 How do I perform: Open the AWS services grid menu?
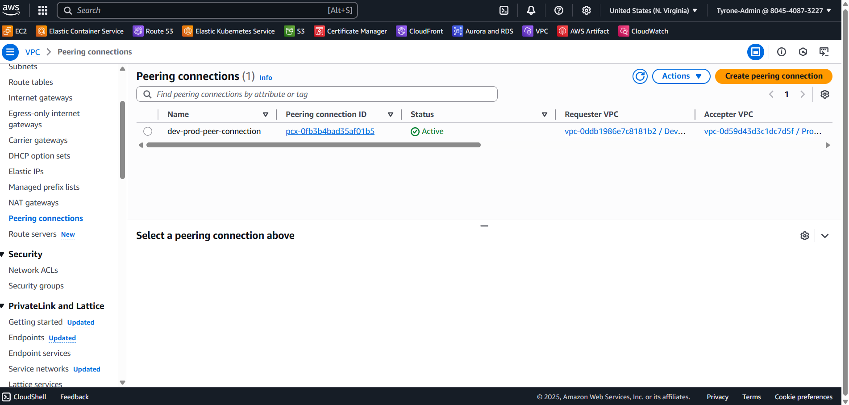point(42,10)
